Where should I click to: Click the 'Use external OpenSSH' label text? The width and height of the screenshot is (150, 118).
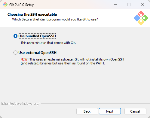coord(38,53)
